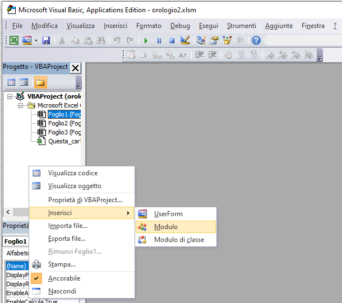Click the Redo arrow icon
The height and width of the screenshot is (303, 342).
click(x=130, y=40)
